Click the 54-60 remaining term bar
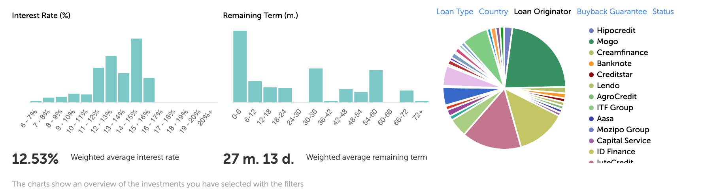This screenshot has width=702, height=196. (376, 87)
